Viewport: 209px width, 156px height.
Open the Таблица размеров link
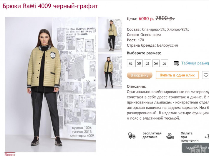[195, 63]
